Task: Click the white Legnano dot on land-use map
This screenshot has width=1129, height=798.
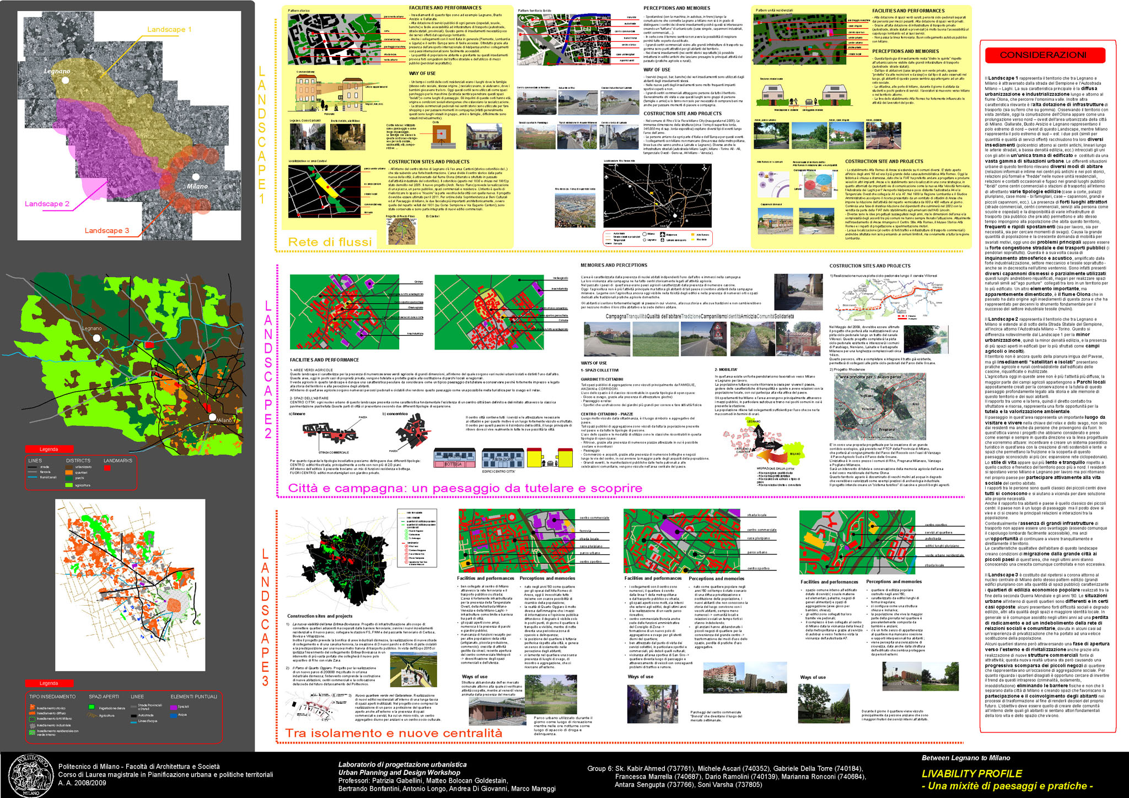Action: (x=97, y=337)
